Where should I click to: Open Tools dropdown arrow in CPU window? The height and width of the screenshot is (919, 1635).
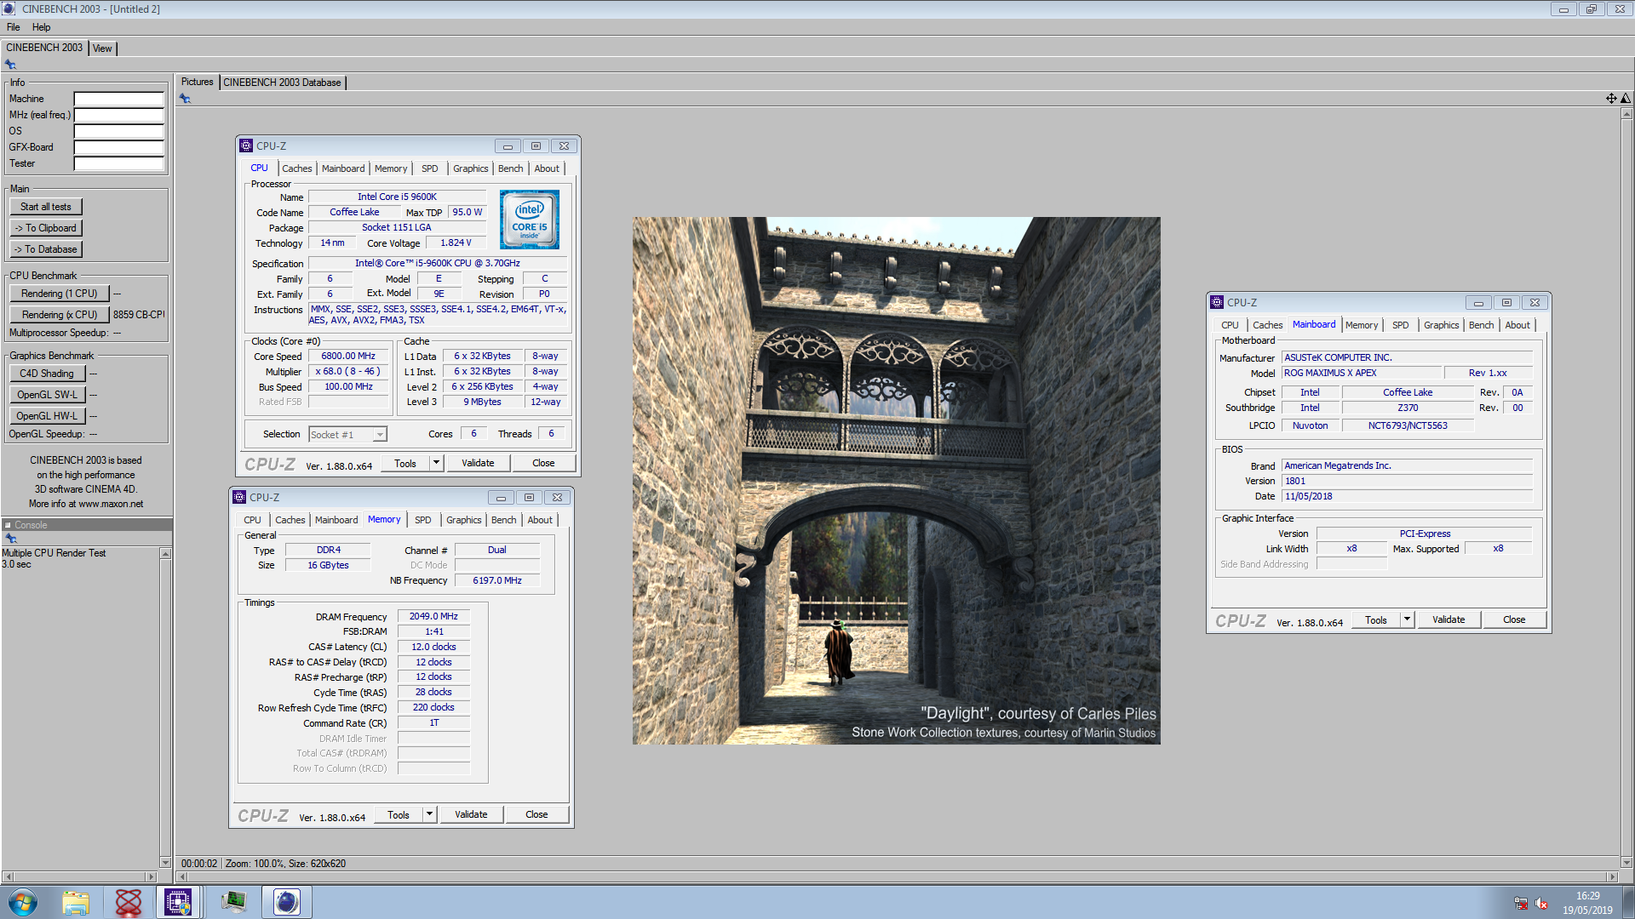coord(436,463)
